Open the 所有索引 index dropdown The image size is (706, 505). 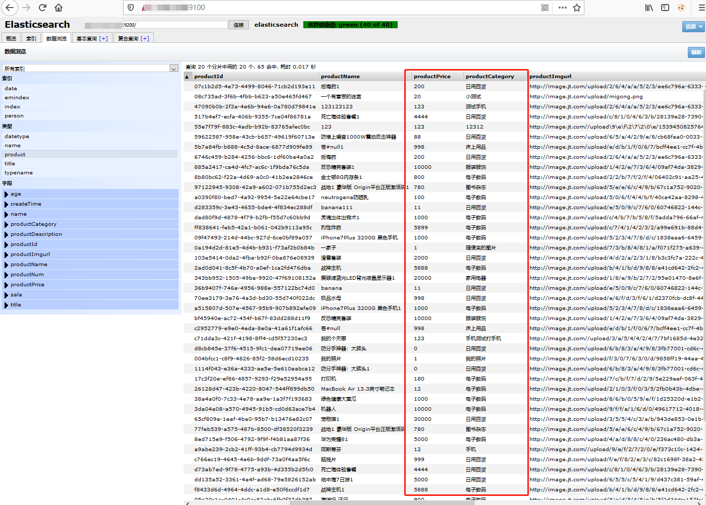(x=90, y=69)
